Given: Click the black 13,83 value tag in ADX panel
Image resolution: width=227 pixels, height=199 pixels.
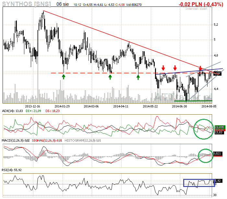Looking at the screenshot, I should tap(219, 132).
